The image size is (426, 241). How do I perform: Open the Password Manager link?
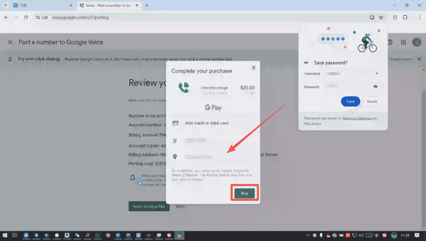pos(357,118)
